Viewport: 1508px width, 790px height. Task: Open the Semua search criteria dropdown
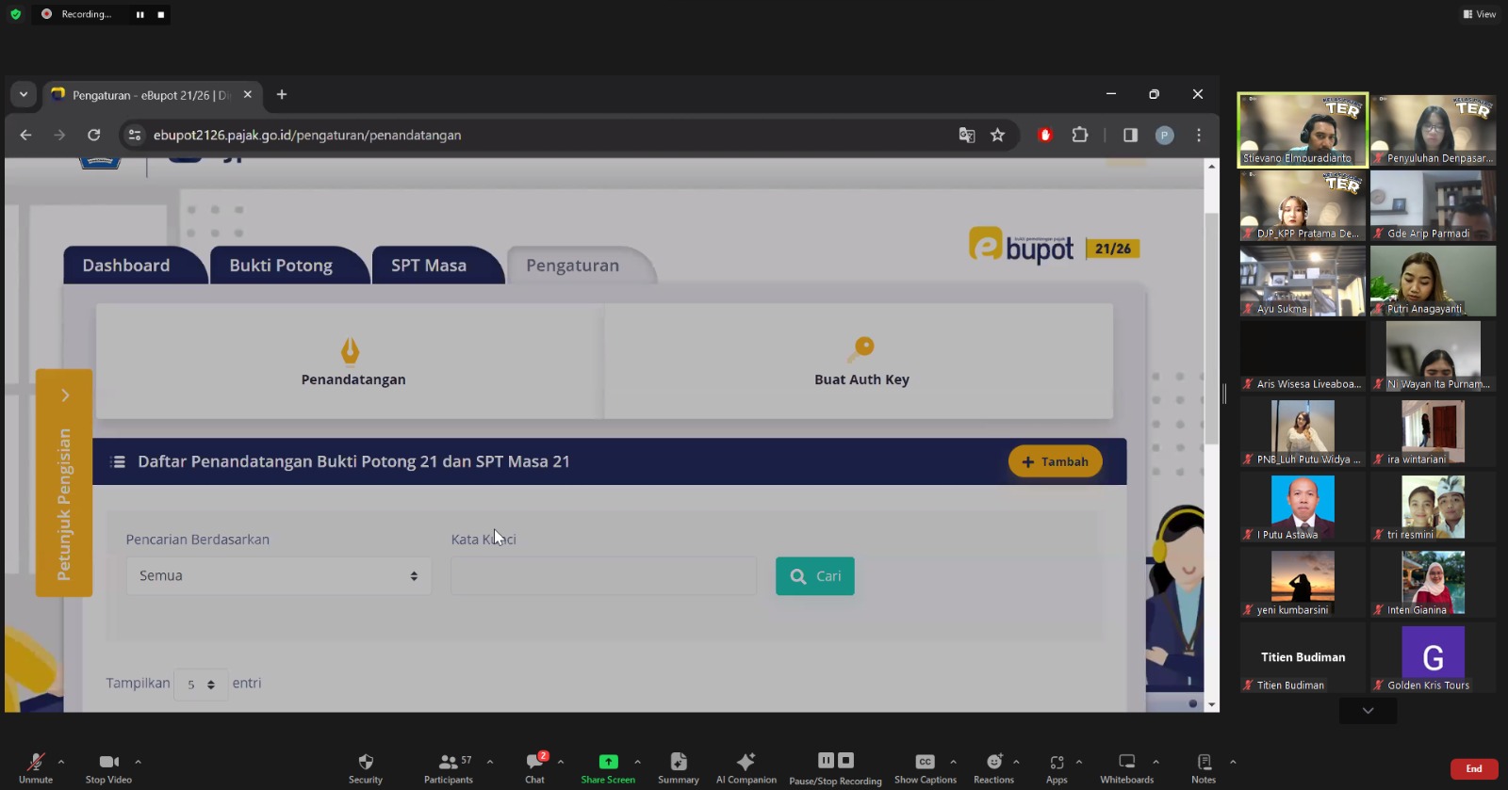(279, 576)
